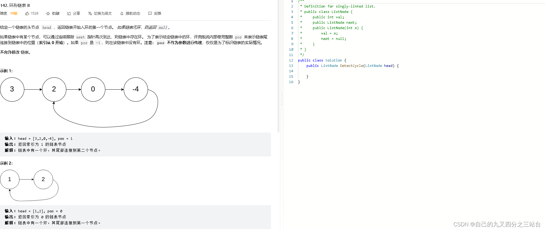Click the star favorite icon
This screenshot has width=545, height=230.
pos(48,13)
